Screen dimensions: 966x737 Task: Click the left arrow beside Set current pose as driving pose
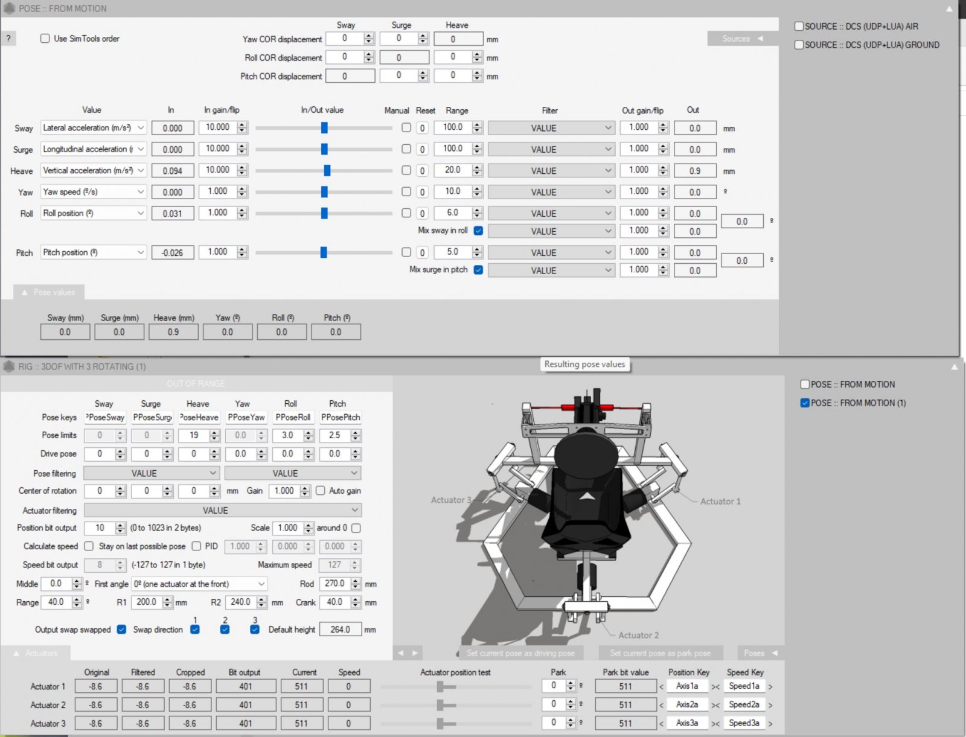[x=401, y=652]
